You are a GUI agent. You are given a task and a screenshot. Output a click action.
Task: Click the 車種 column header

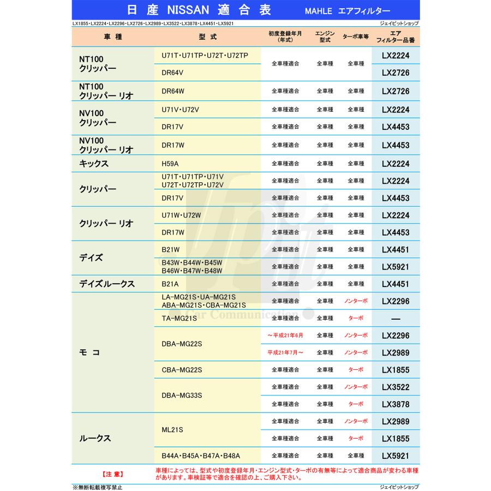112,38
